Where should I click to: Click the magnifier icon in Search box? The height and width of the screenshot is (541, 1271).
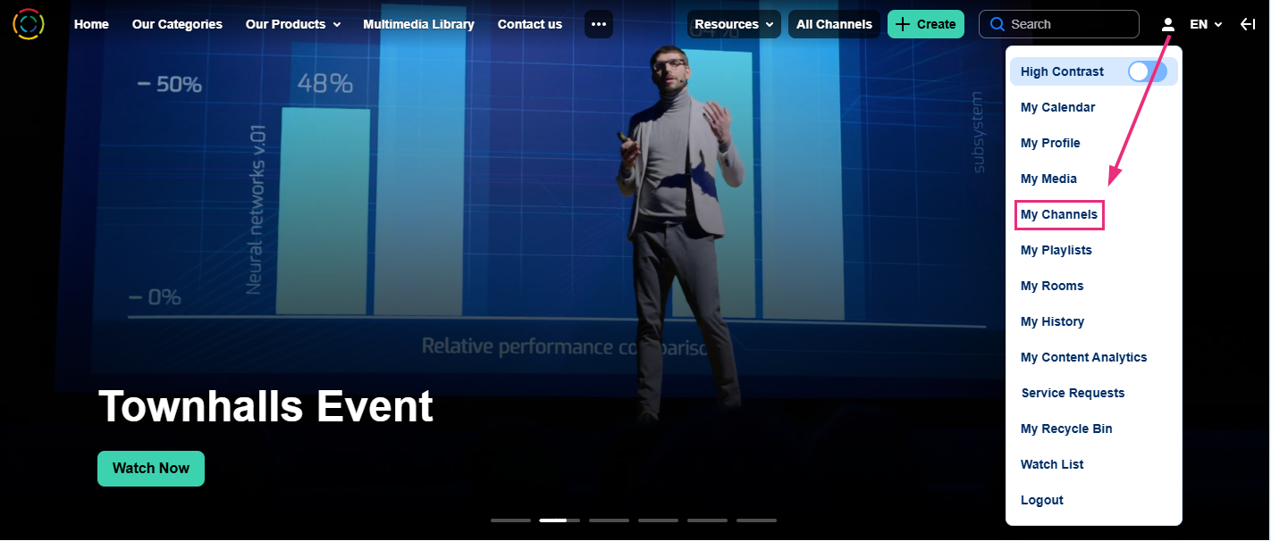coord(997,24)
